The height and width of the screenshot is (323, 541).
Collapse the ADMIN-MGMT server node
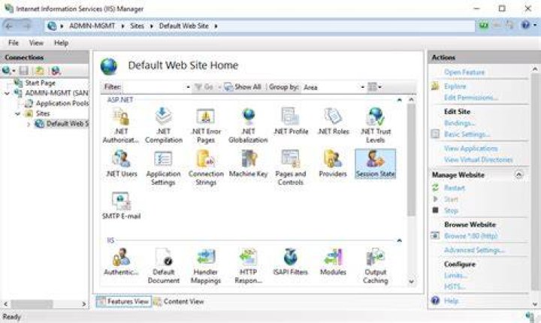(x=7, y=93)
